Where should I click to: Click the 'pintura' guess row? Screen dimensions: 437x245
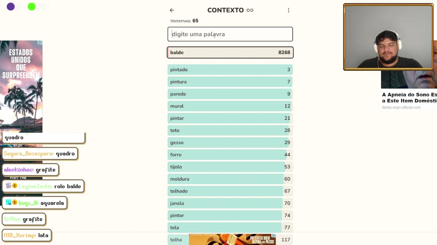point(230,82)
